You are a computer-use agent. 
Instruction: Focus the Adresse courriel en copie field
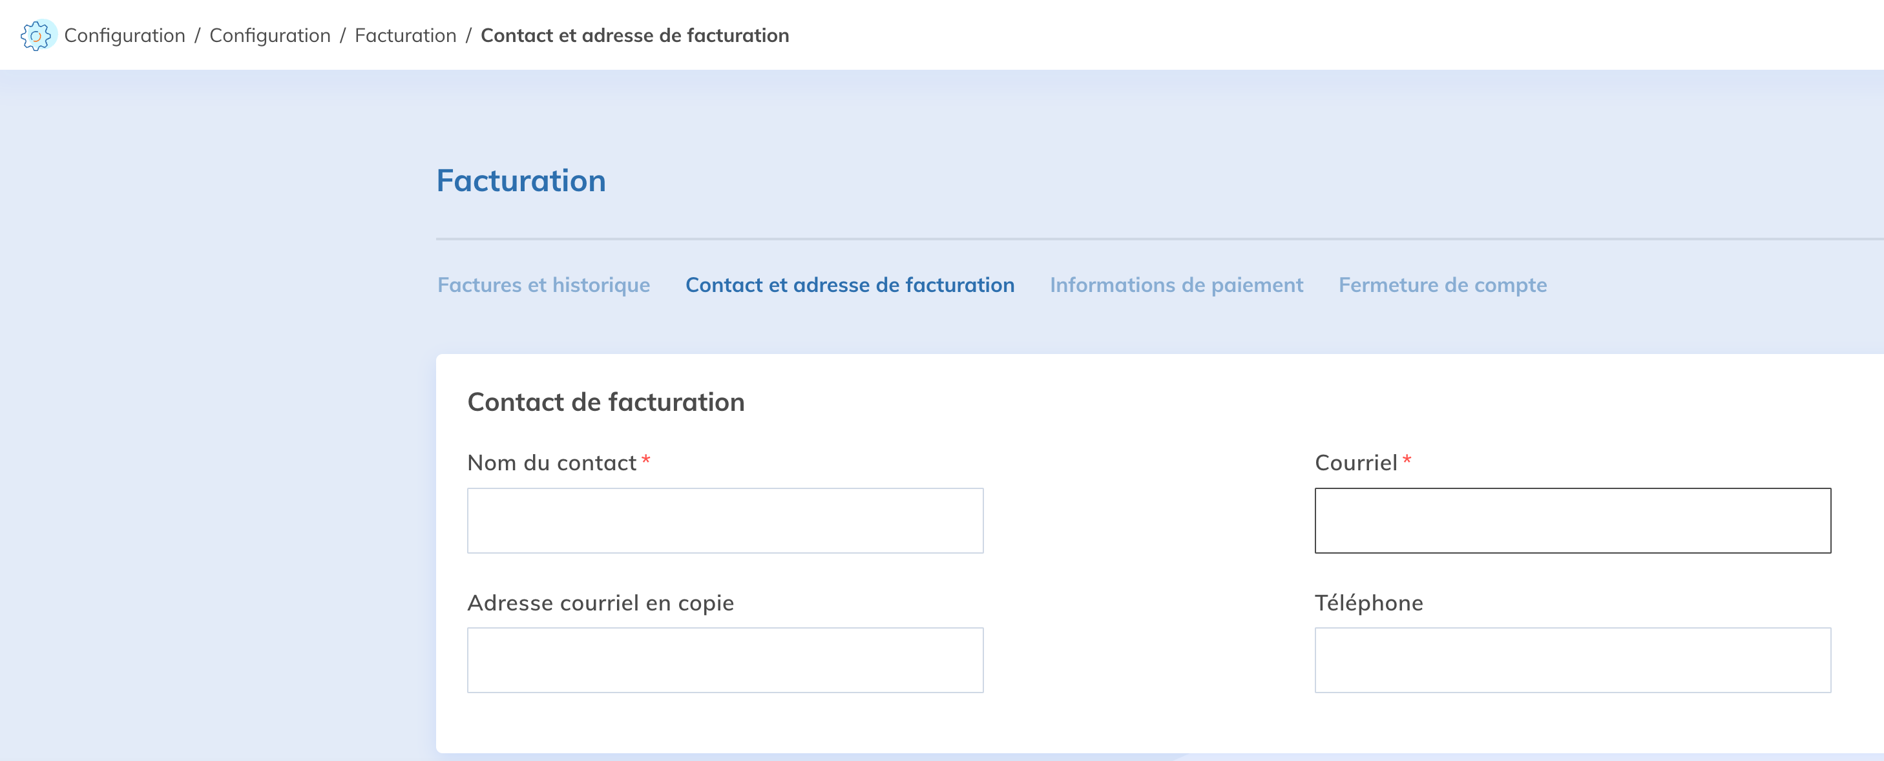point(725,660)
